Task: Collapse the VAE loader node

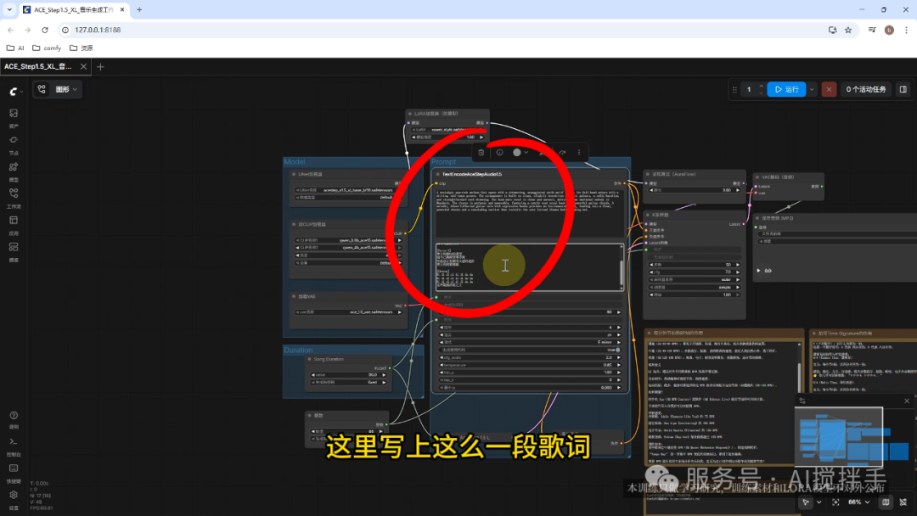Action: [x=294, y=297]
